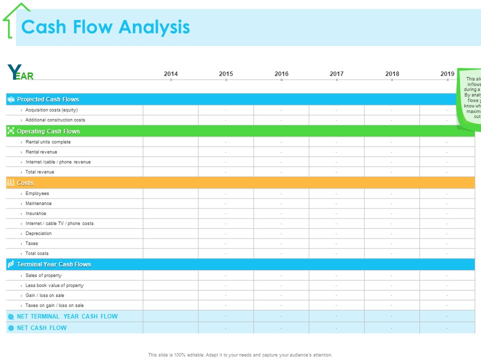Screen dimensions: 481x360
Task: Click the Operating Cash Flows header icon
Action: click(x=11, y=131)
